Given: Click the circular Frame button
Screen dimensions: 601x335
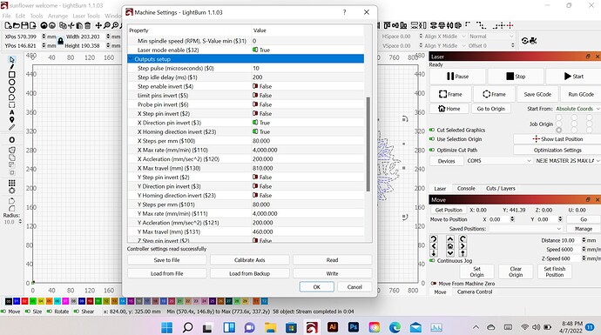Looking at the screenshot, I should pos(494,94).
